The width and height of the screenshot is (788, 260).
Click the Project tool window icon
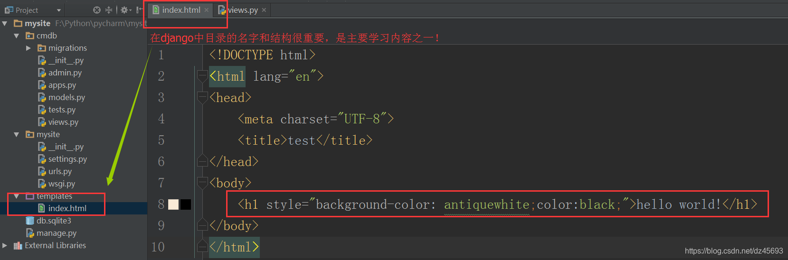pos(9,10)
